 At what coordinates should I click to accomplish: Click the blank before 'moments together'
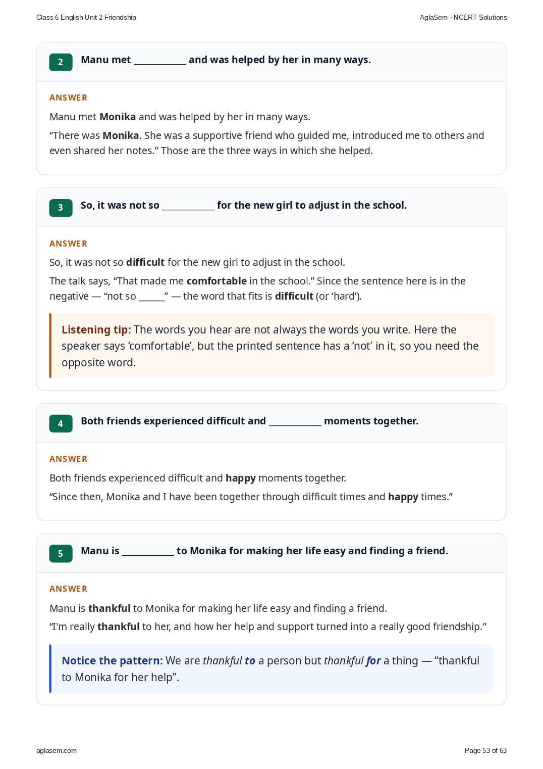pyautogui.click(x=295, y=422)
